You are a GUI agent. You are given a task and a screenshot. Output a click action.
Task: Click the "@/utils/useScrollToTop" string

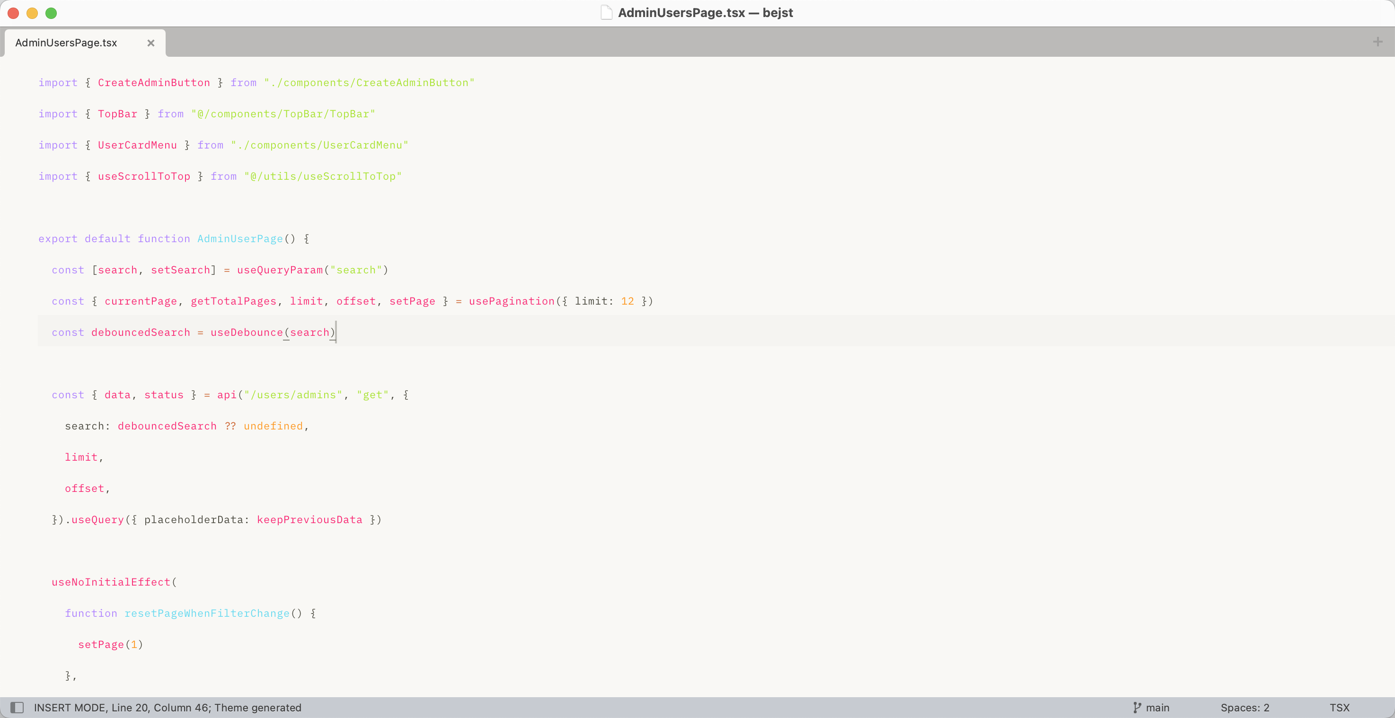(323, 176)
